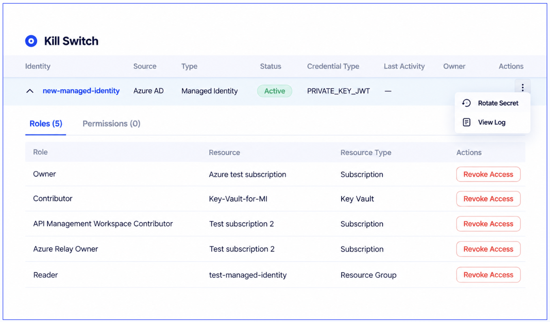The width and height of the screenshot is (550, 322).
Task: Click the Type column header
Action: pyautogui.click(x=189, y=66)
